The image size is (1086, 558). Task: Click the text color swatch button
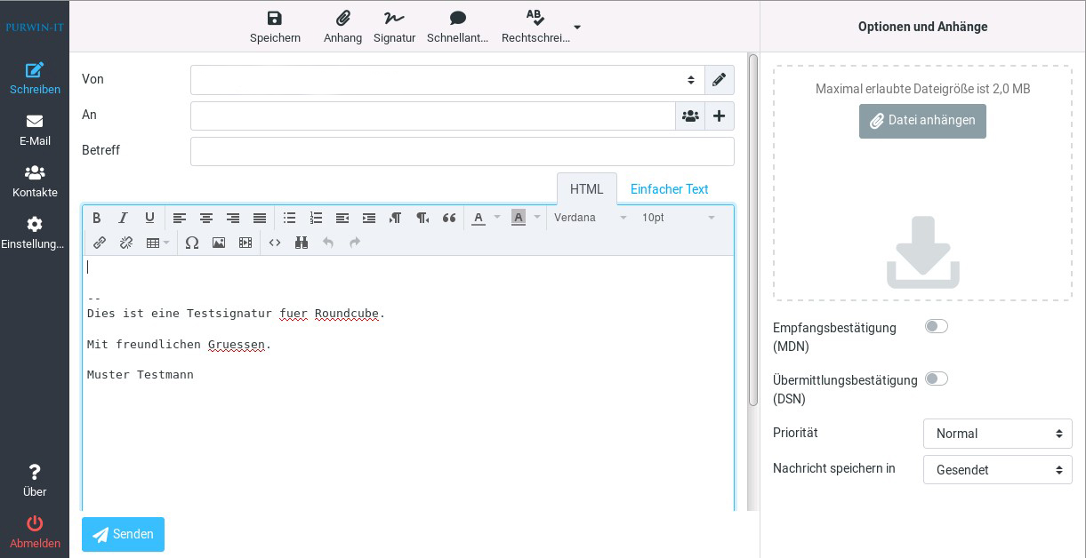[x=479, y=218]
